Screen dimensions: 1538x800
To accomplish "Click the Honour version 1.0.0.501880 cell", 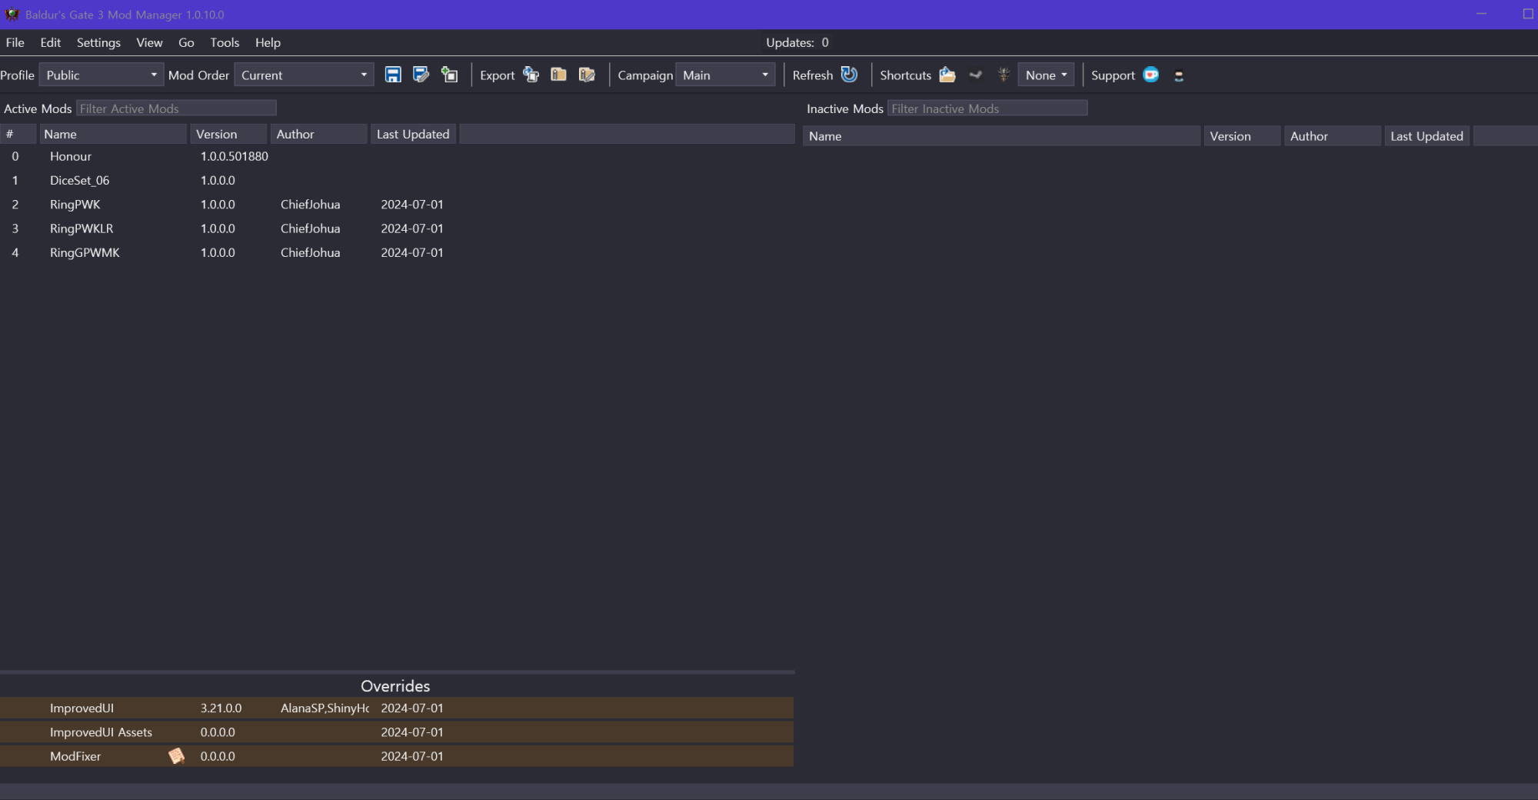I will [235, 156].
